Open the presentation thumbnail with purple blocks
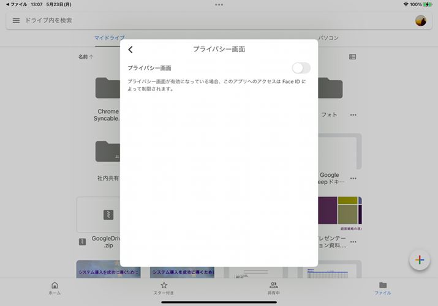Viewport: 438px width, 306px height. (340, 214)
